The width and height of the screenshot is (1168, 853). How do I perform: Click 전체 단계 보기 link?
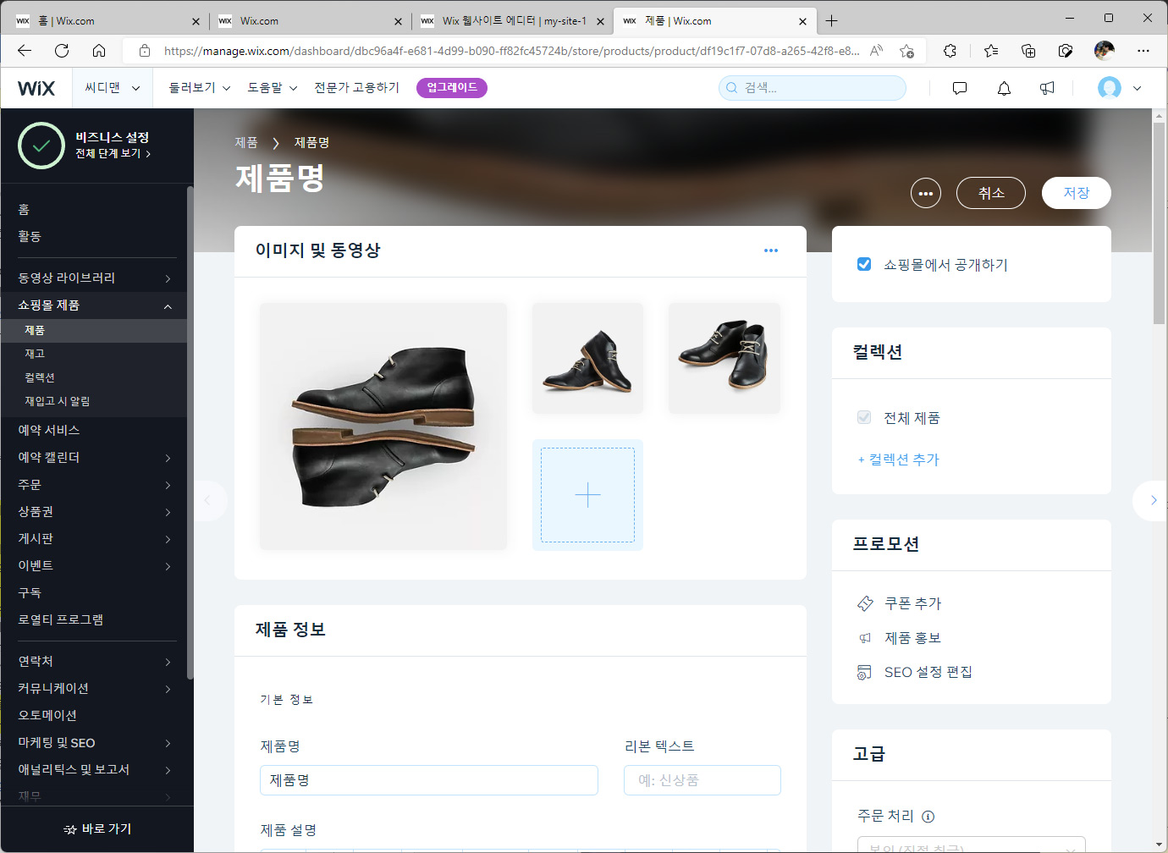click(x=113, y=153)
